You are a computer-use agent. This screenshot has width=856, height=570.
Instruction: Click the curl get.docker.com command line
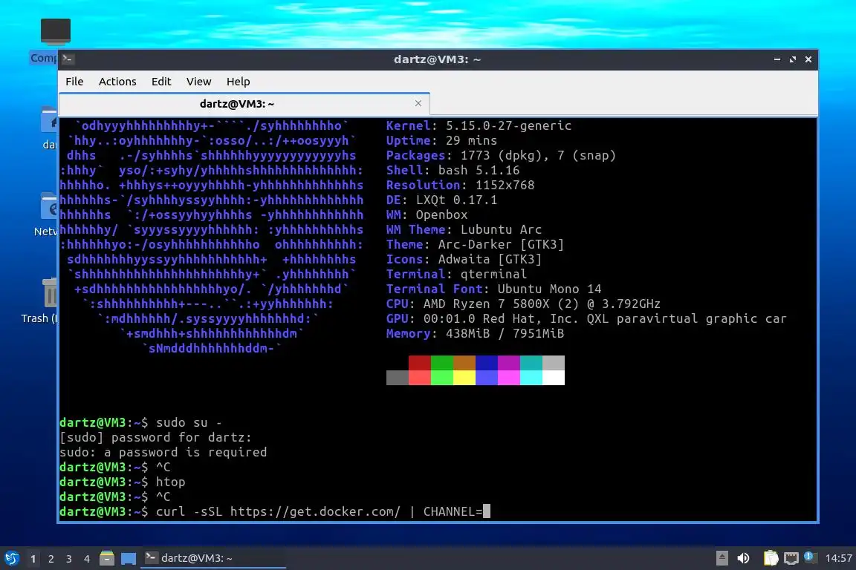(x=275, y=511)
